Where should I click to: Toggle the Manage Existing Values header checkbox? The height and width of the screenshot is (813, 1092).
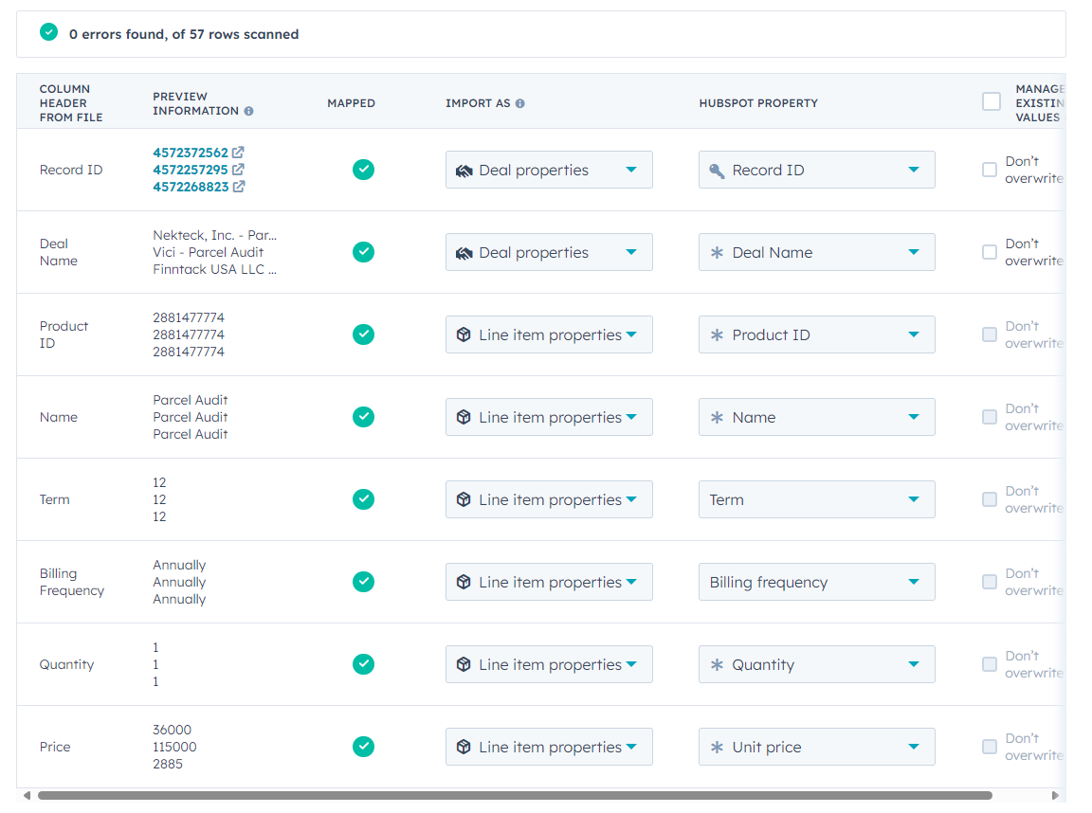point(992,100)
